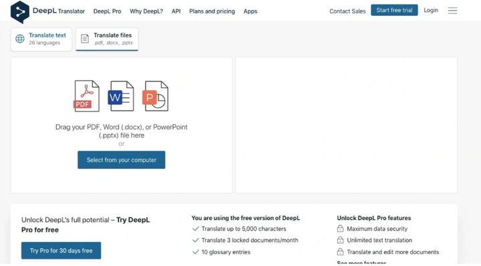Click checkmark beside Translate up to 5,000 characters
481x266 pixels.
tap(195, 229)
